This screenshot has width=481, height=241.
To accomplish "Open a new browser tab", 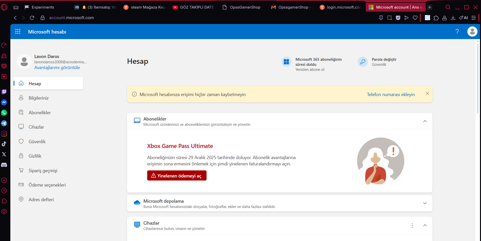I will coord(430,7).
